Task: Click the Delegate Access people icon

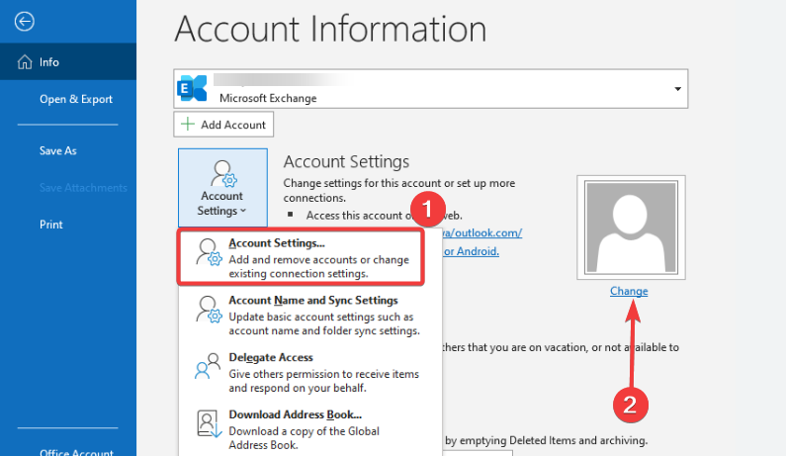Action: pos(208,366)
